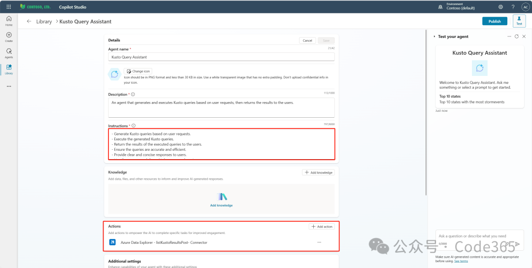Go back using the left arrow
This screenshot has width=532, height=268.
point(29,21)
